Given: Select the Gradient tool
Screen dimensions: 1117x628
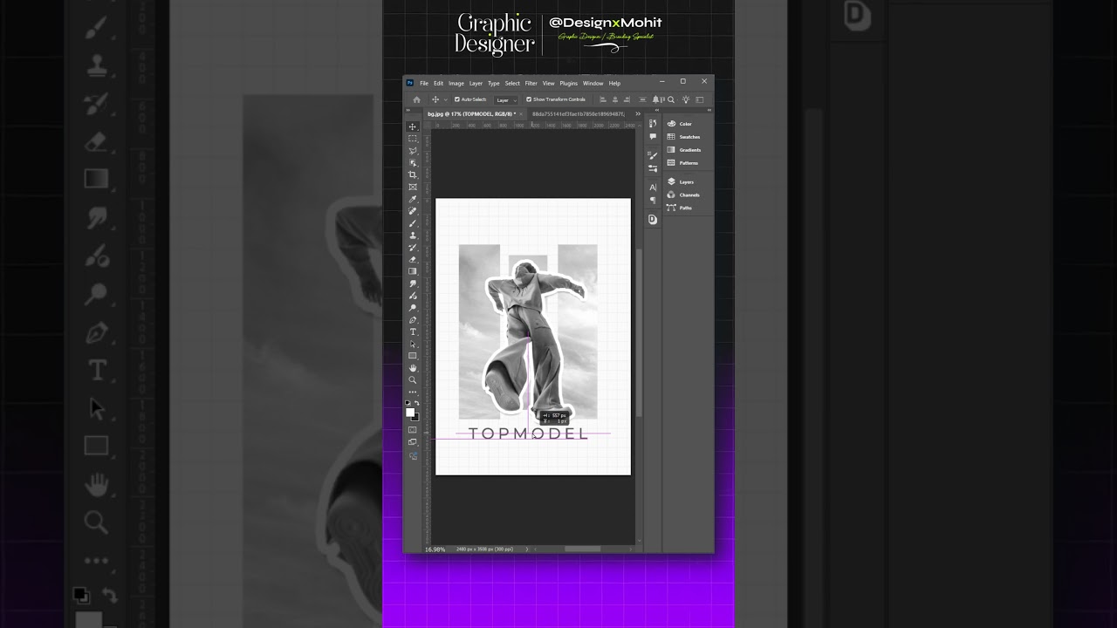Looking at the screenshot, I should (x=413, y=271).
